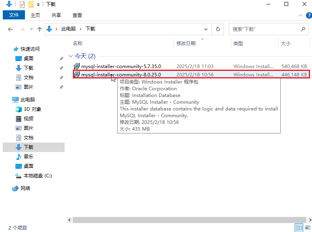Select mysql-installer-community-8.0.25.0 file
Image resolution: width=312 pixels, height=232 pixels.
[x=121, y=75]
